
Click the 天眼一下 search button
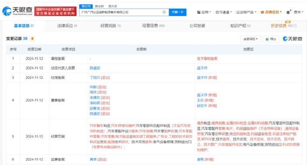pyautogui.click(x=177, y=12)
